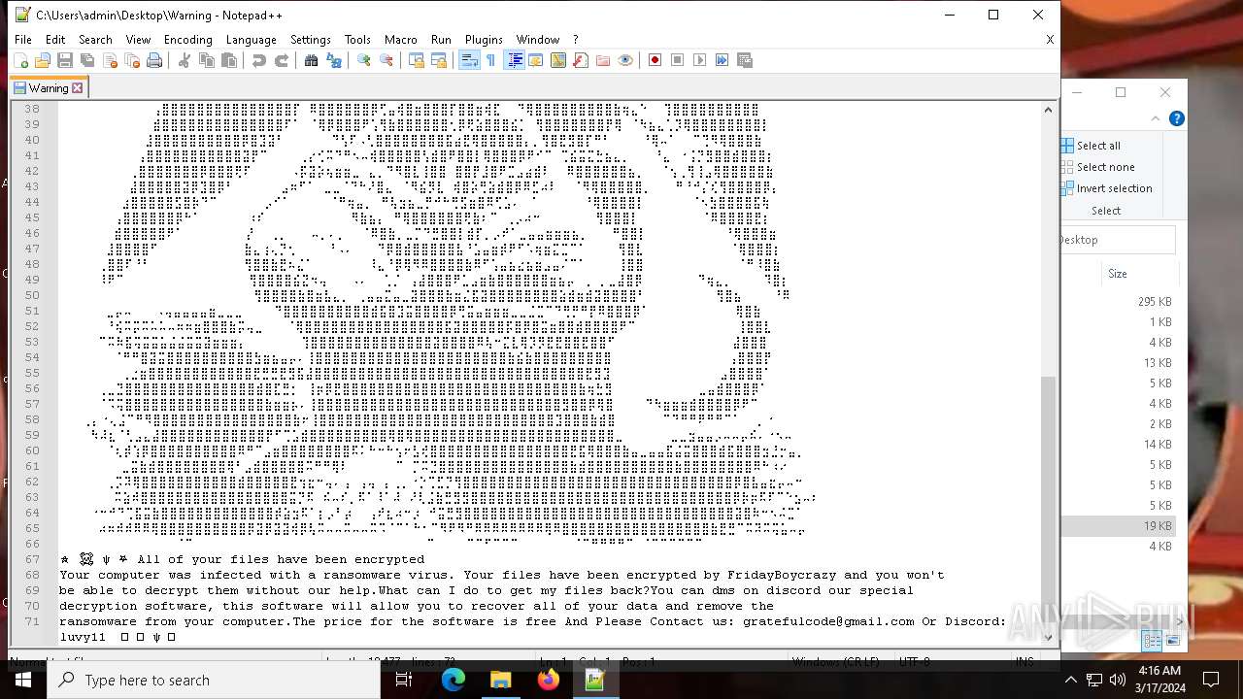Viewport: 1243px width, 699px height.
Task: Close the Warning tab with its X
Action: coord(78,88)
